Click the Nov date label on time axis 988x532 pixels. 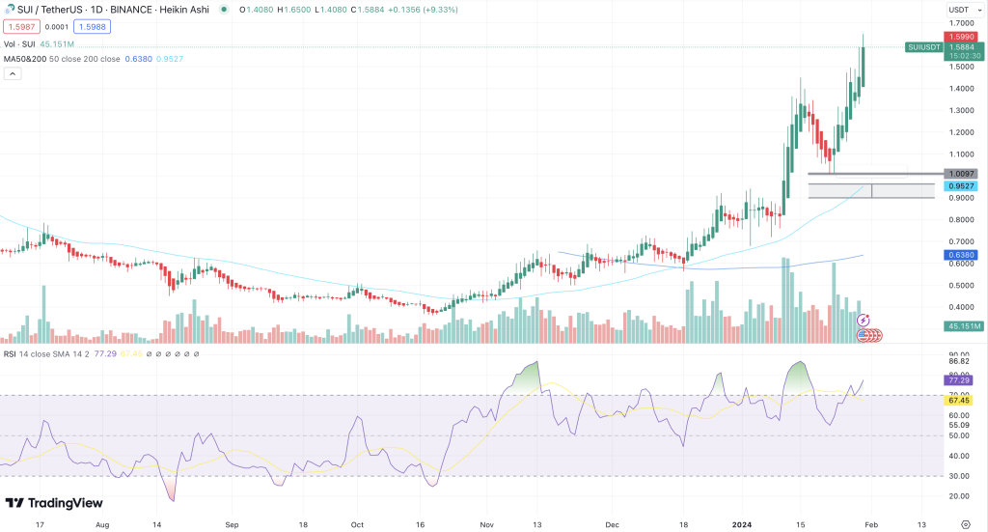486,524
